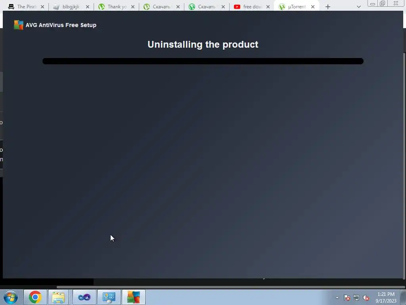Viewport: 406px width, 305px height.
Task: Click The Pirate Bay tab favicon
Action: tap(11, 7)
